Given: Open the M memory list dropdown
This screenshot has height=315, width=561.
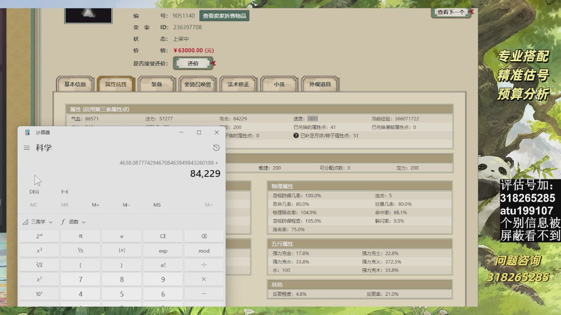Looking at the screenshot, I should [208, 204].
